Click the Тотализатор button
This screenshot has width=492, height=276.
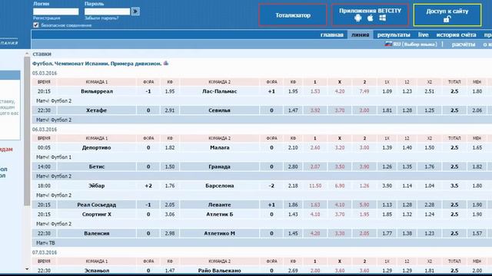(293, 15)
